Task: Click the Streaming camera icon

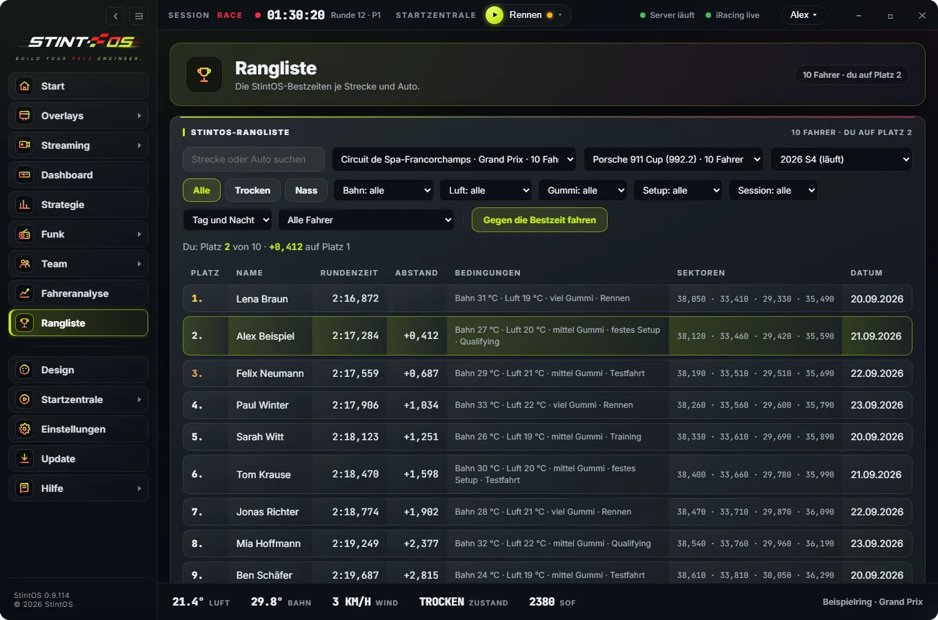Action: [x=25, y=145]
